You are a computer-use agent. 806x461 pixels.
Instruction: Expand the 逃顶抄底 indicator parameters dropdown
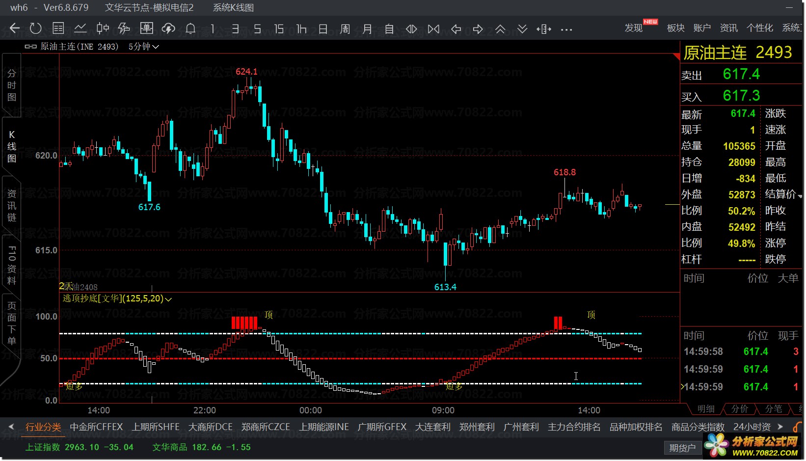[x=168, y=299]
